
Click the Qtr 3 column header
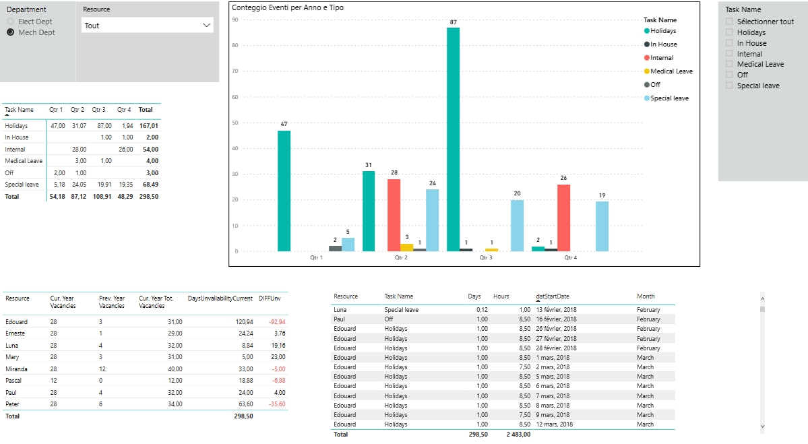tap(98, 109)
